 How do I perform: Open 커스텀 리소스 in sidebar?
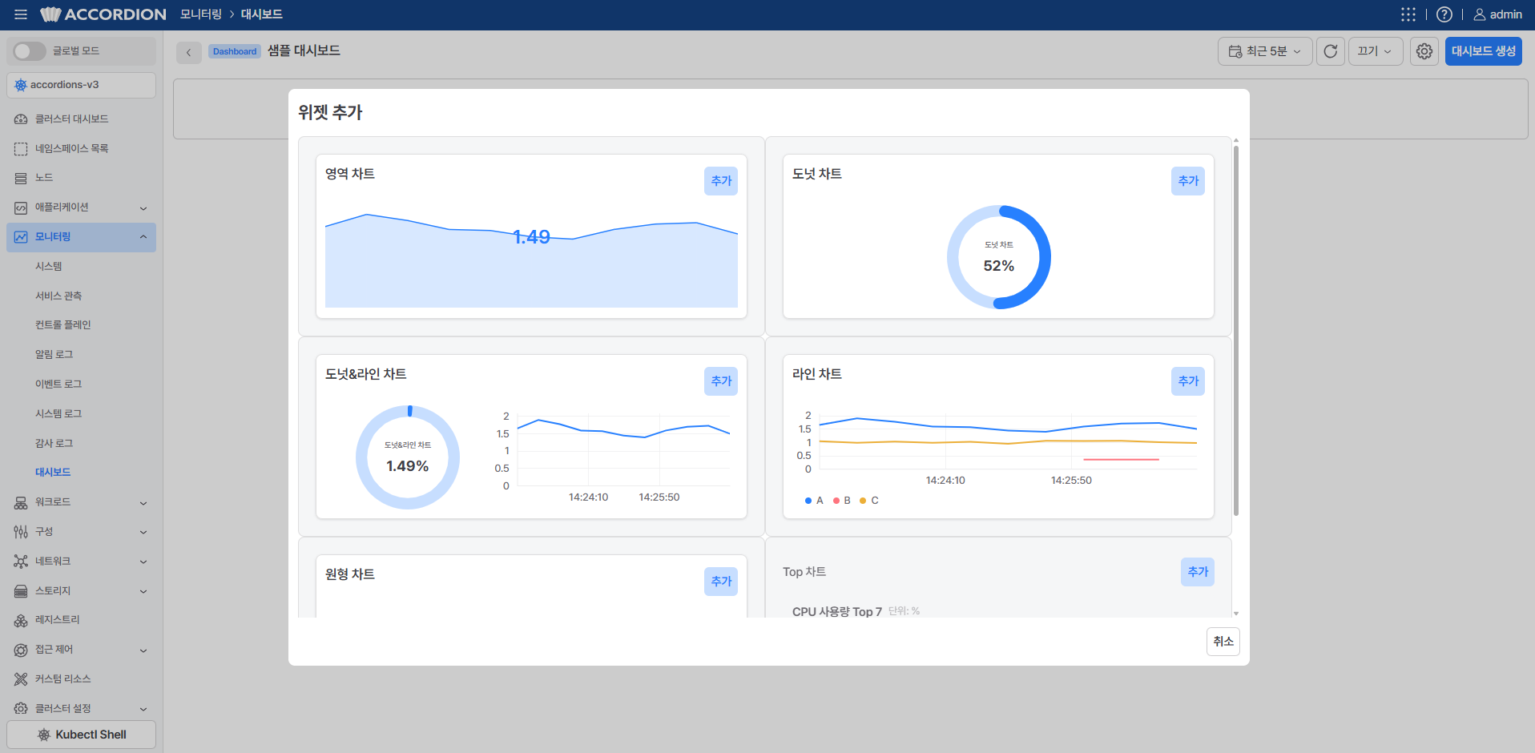[81, 679]
